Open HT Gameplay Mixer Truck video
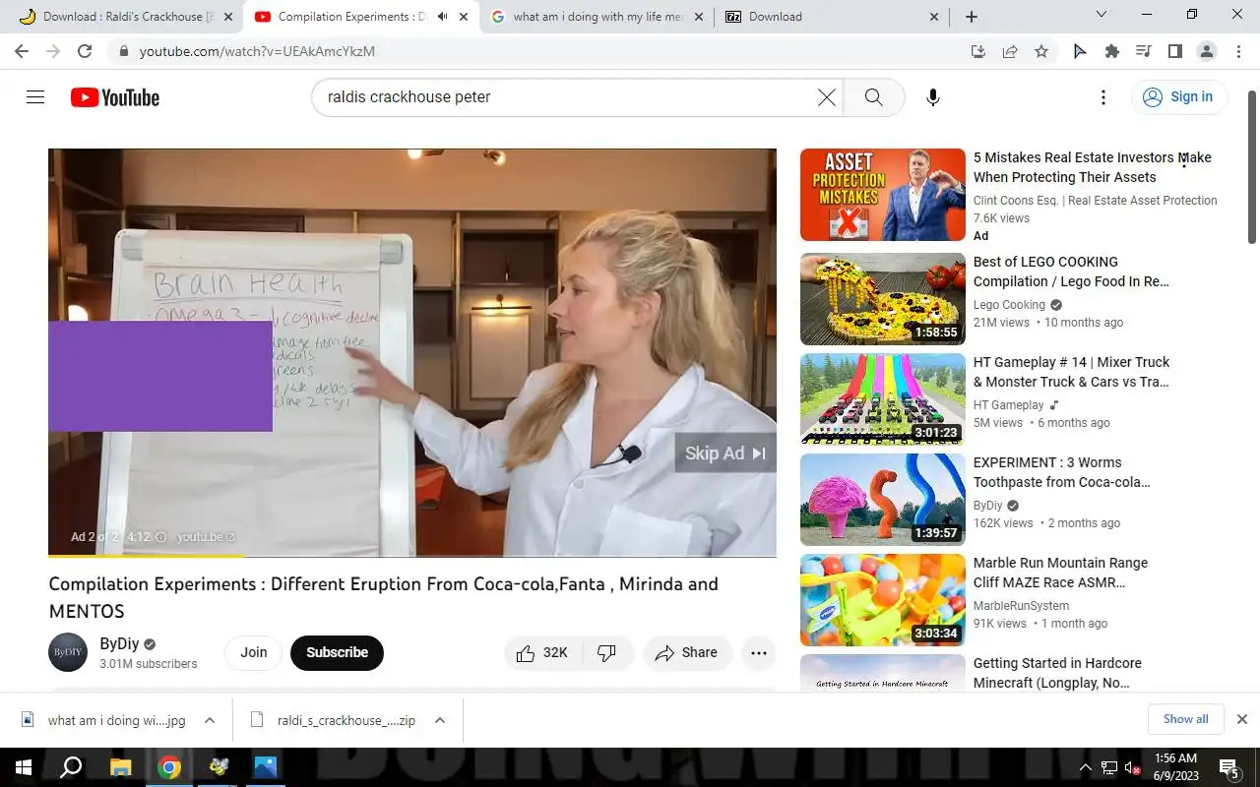This screenshot has width=1260, height=787. pos(882,399)
